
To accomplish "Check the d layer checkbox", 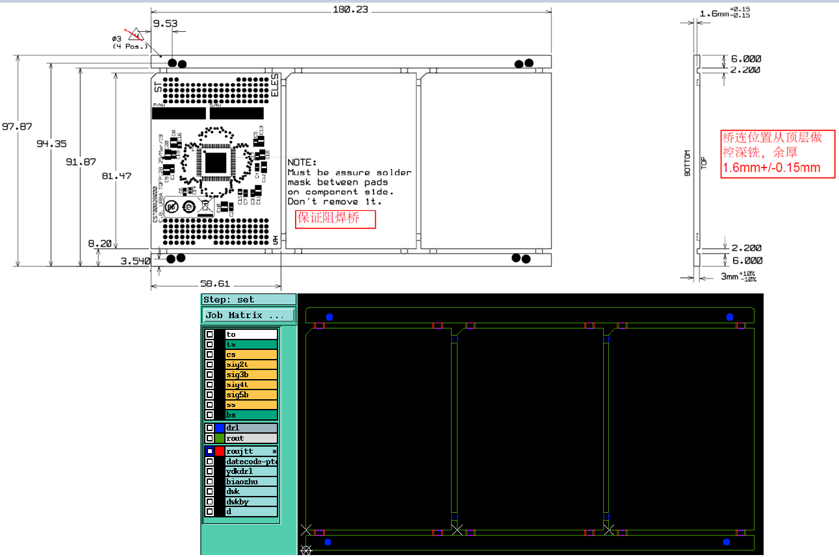I will (x=209, y=512).
